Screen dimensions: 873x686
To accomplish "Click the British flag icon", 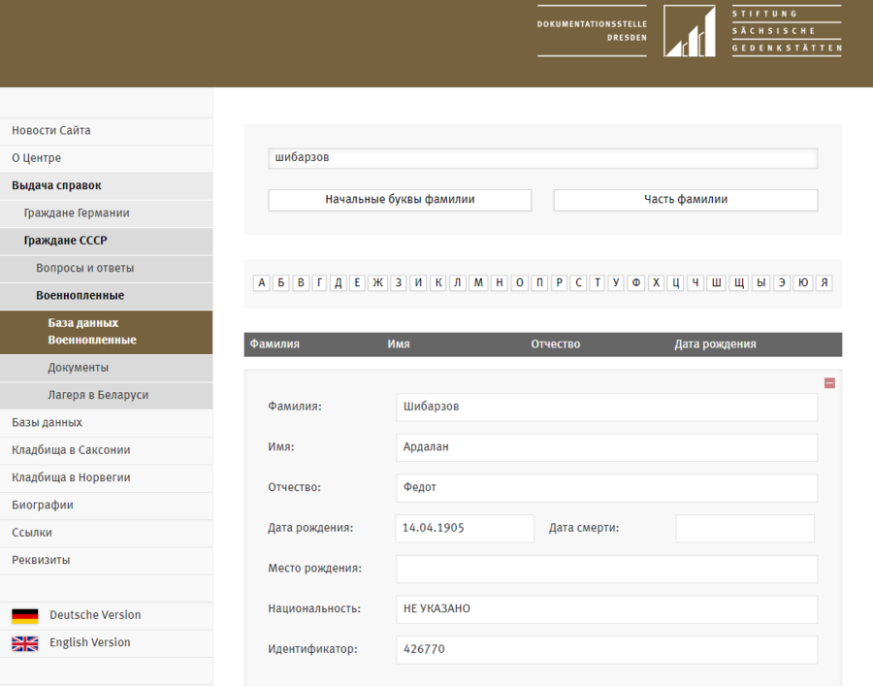I will click(25, 643).
